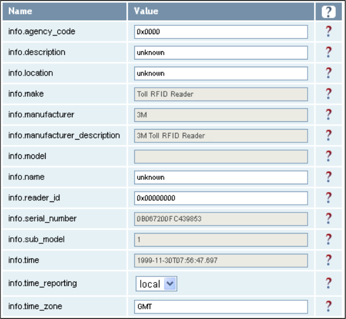346x319 pixels.
Task: Show help for info.time_reporting
Action: coord(329,283)
